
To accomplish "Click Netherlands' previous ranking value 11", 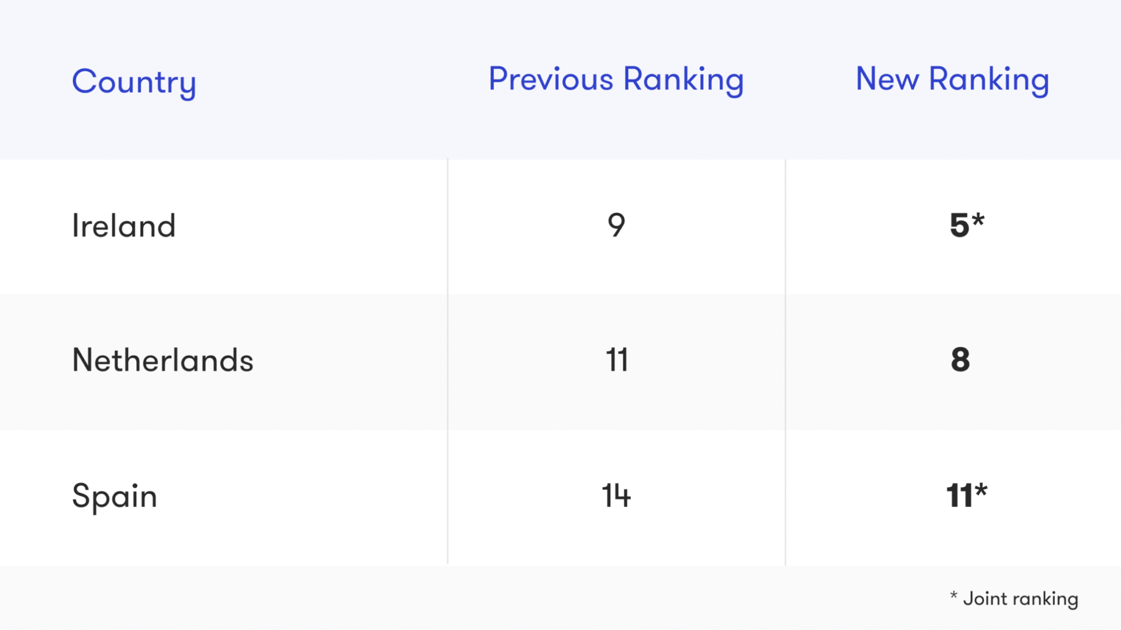I will (x=616, y=360).
